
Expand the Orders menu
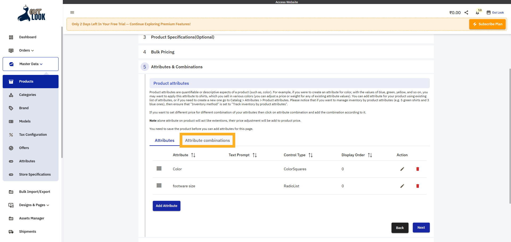pos(26,50)
